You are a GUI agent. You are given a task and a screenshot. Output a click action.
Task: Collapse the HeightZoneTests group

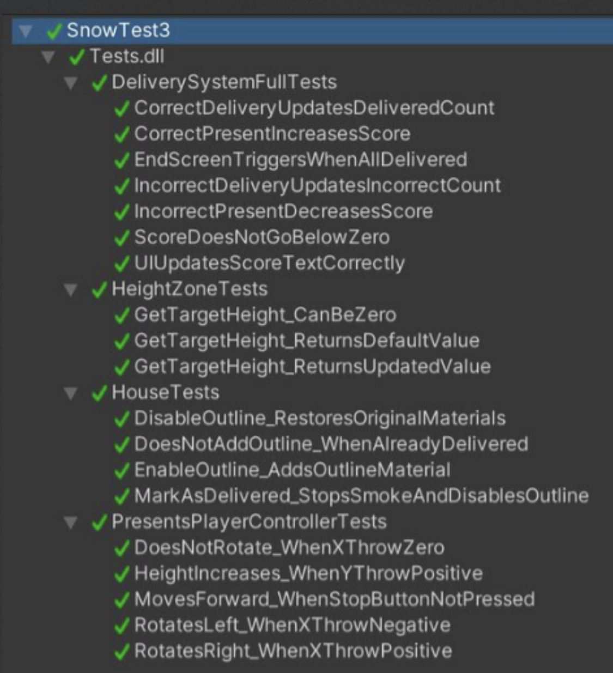[71, 289]
